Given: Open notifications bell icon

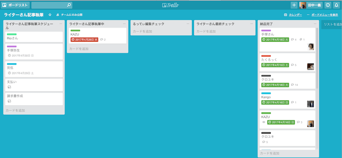Looking at the screenshot, I should 336,5.
